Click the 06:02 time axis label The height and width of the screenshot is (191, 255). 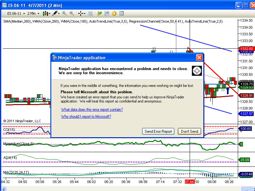coord(91,181)
